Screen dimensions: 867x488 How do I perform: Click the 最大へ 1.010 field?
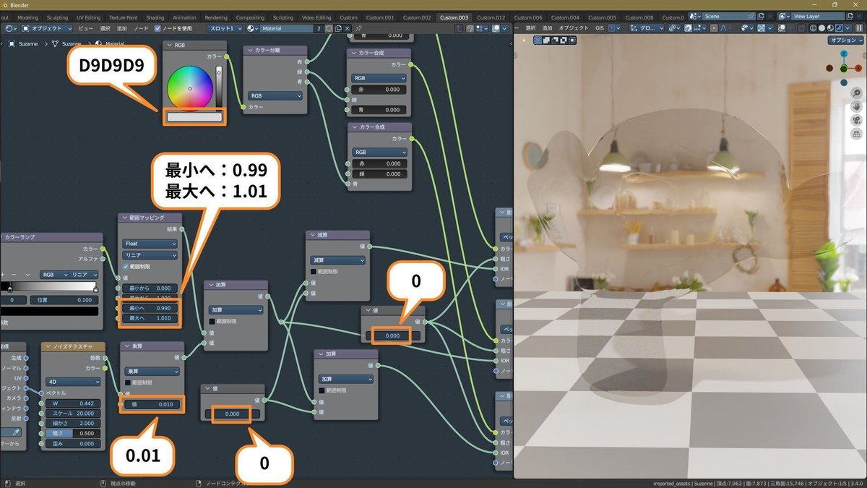(150, 318)
